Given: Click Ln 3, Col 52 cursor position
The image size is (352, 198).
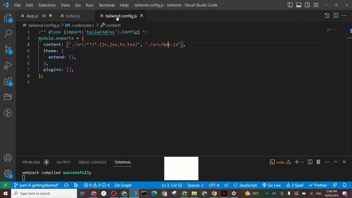Looking at the screenshot, I should pos(172,185).
